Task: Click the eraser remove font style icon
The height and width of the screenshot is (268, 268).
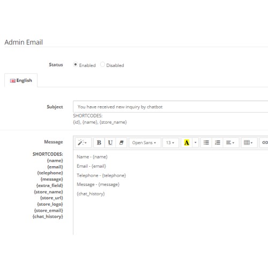Action: click(121, 143)
